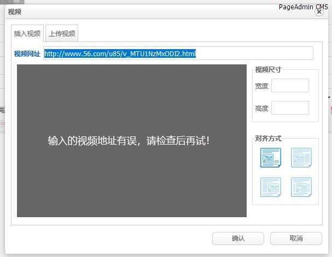332x257 pixels.
Task: Switch to the 插入视频 tab
Action: coord(27,33)
